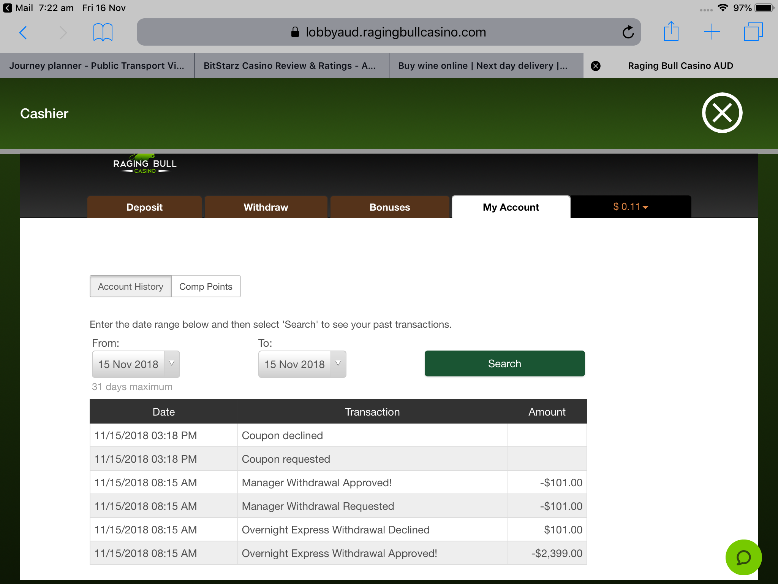778x584 pixels.
Task: Return to Mail via back indicator
Action: [x=18, y=8]
